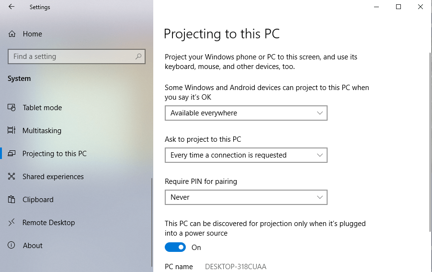
Task: Click the Remote Desktop icon
Action: coord(11,222)
